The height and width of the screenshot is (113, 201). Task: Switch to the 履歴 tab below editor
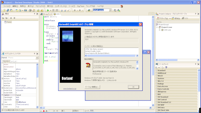click(x=92, y=111)
